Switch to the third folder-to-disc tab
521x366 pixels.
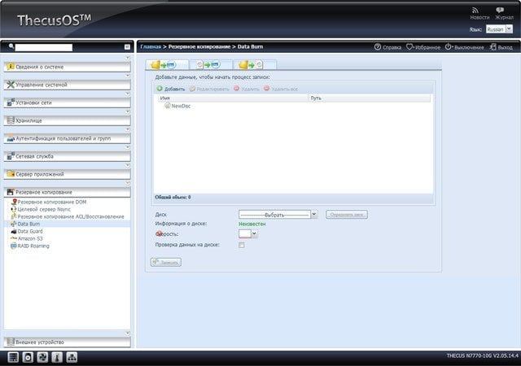pos(255,64)
